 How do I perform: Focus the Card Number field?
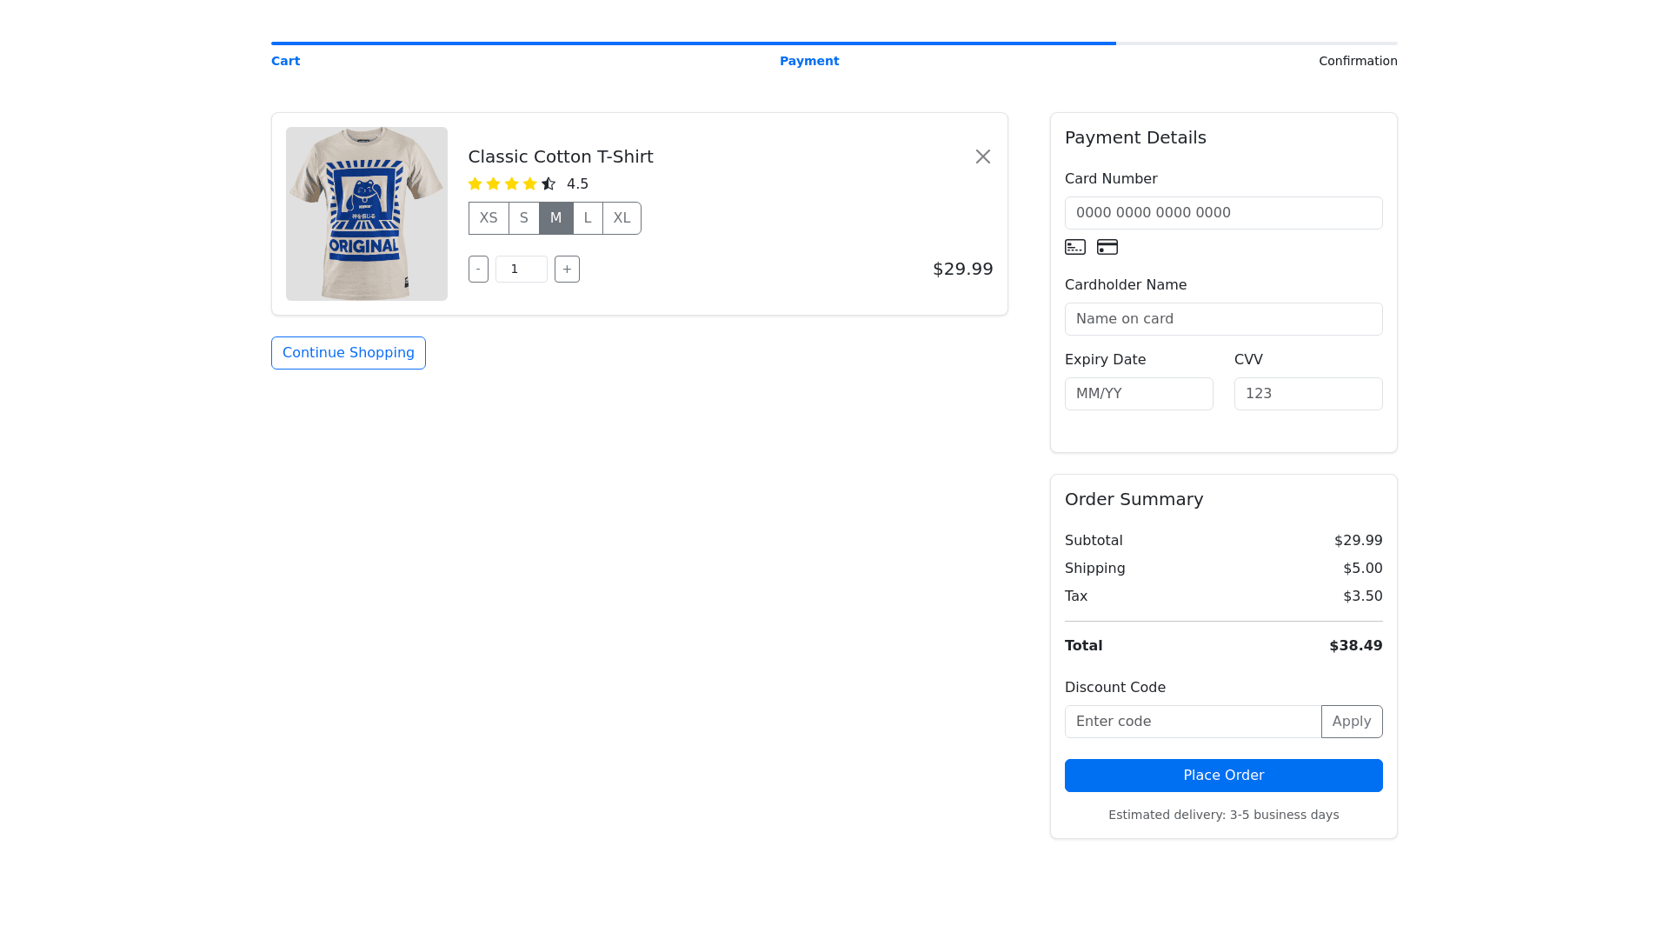1223,213
